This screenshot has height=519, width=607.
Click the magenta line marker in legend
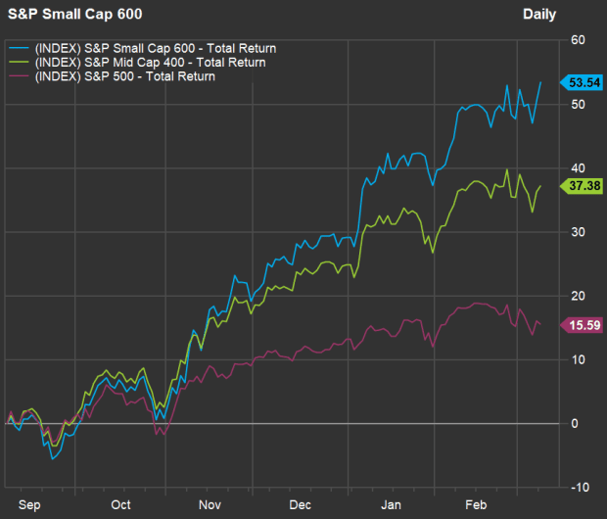(18, 76)
